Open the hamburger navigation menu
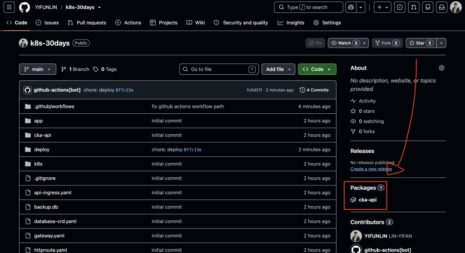465x253 pixels. 9,7
